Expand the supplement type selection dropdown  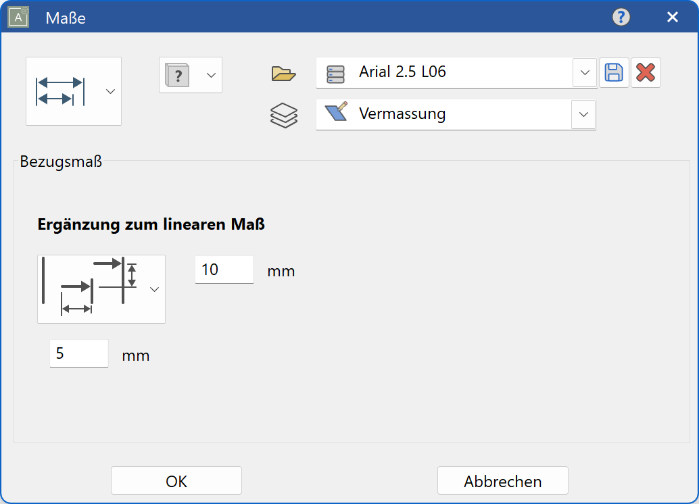154,288
